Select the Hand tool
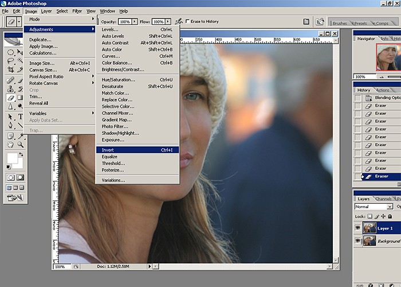401x287 pixels. [10, 145]
